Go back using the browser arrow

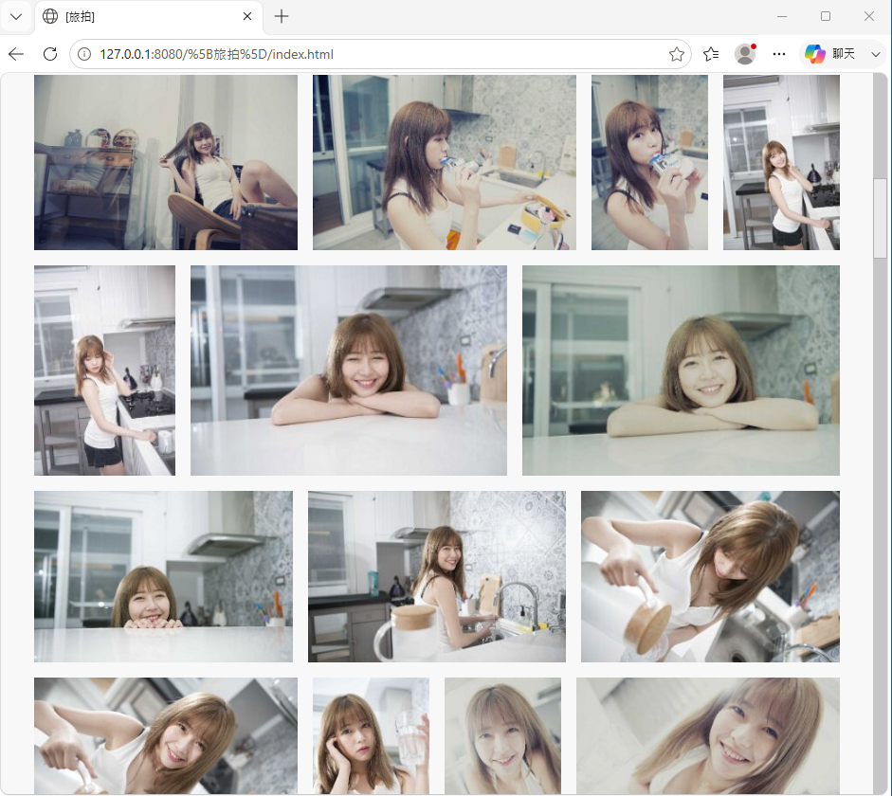click(x=16, y=54)
